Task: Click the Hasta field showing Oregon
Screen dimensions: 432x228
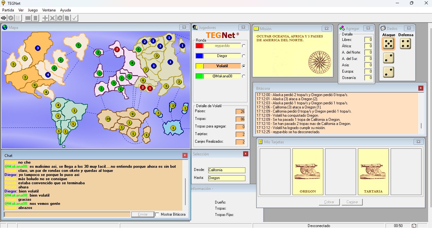Action: click(227, 178)
